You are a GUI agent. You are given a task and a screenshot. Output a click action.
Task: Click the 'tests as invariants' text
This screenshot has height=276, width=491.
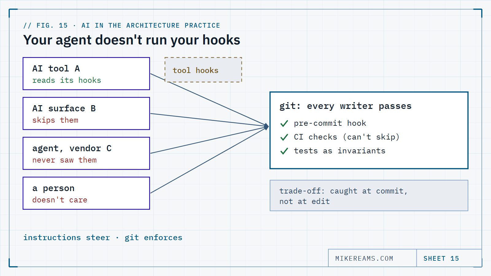(x=339, y=151)
